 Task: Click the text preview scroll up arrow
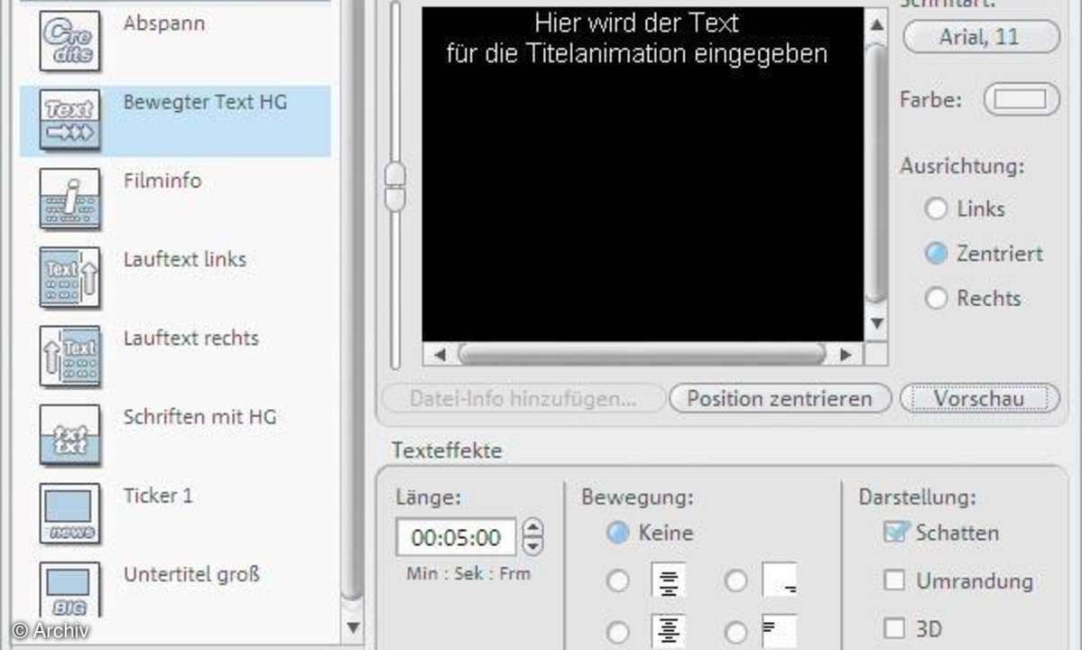pyautogui.click(x=876, y=24)
